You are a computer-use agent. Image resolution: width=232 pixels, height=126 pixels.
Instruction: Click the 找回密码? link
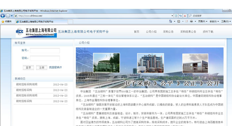click(55, 67)
